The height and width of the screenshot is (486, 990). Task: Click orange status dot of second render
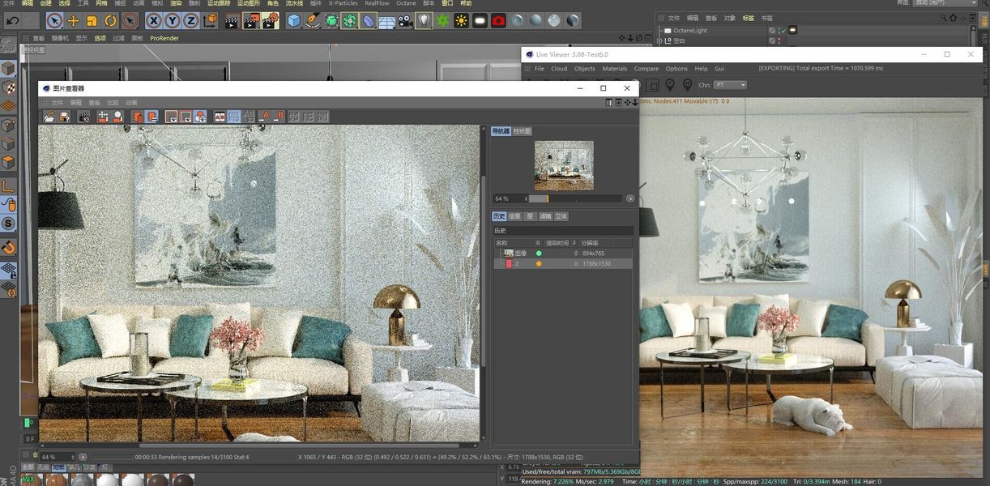coord(539,263)
